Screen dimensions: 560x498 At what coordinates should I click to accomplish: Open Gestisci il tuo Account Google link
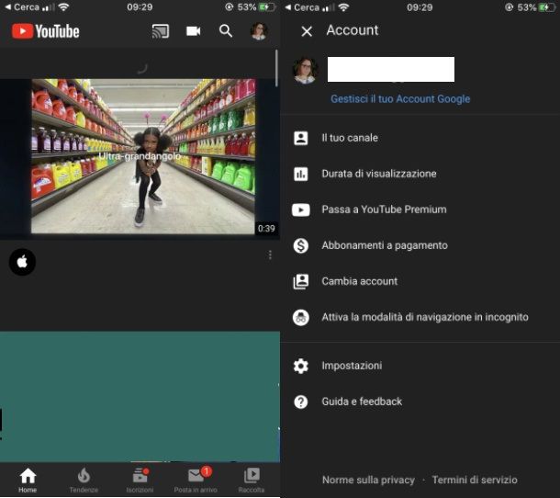400,98
